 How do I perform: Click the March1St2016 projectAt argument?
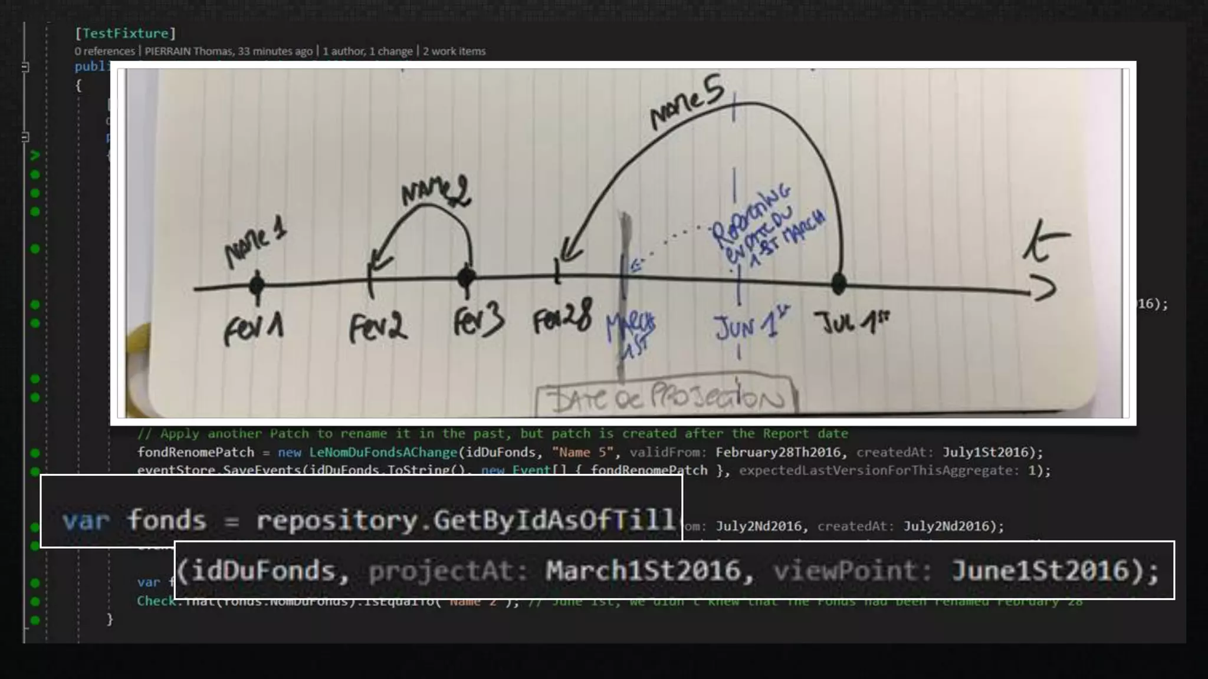click(643, 571)
